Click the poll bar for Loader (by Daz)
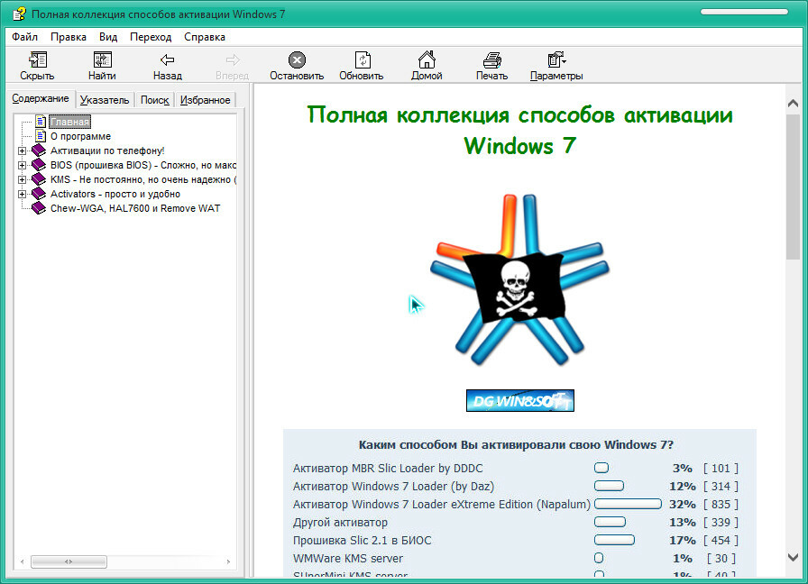 tap(609, 486)
